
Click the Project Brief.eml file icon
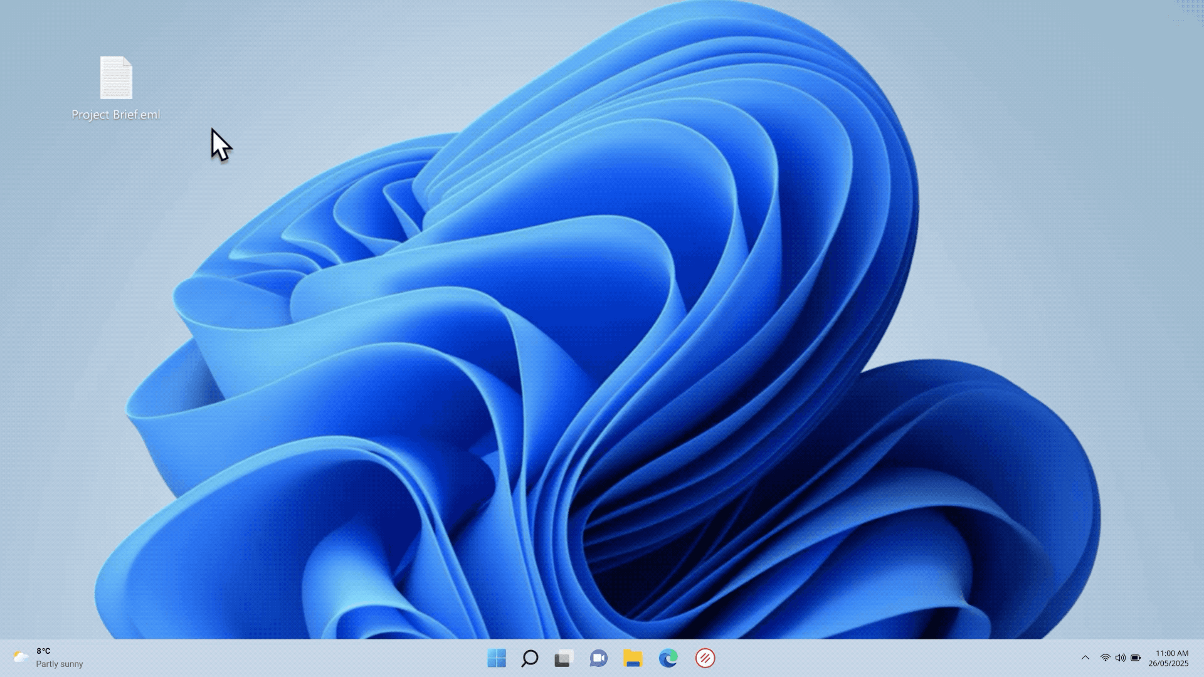116,78
